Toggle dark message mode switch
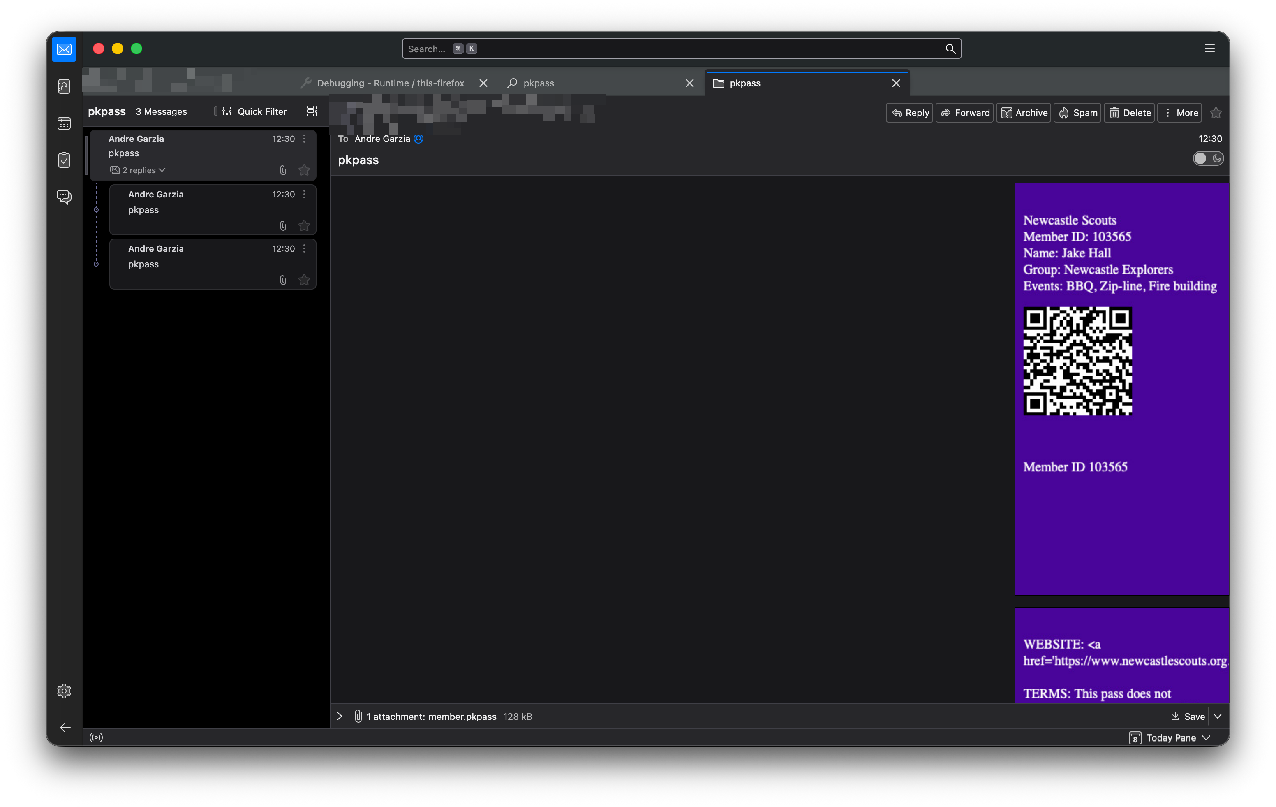The image size is (1276, 807). coord(1208,158)
